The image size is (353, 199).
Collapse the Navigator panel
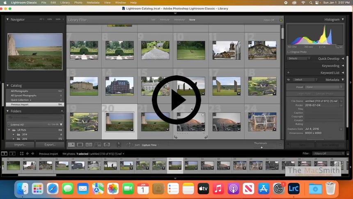(7, 20)
